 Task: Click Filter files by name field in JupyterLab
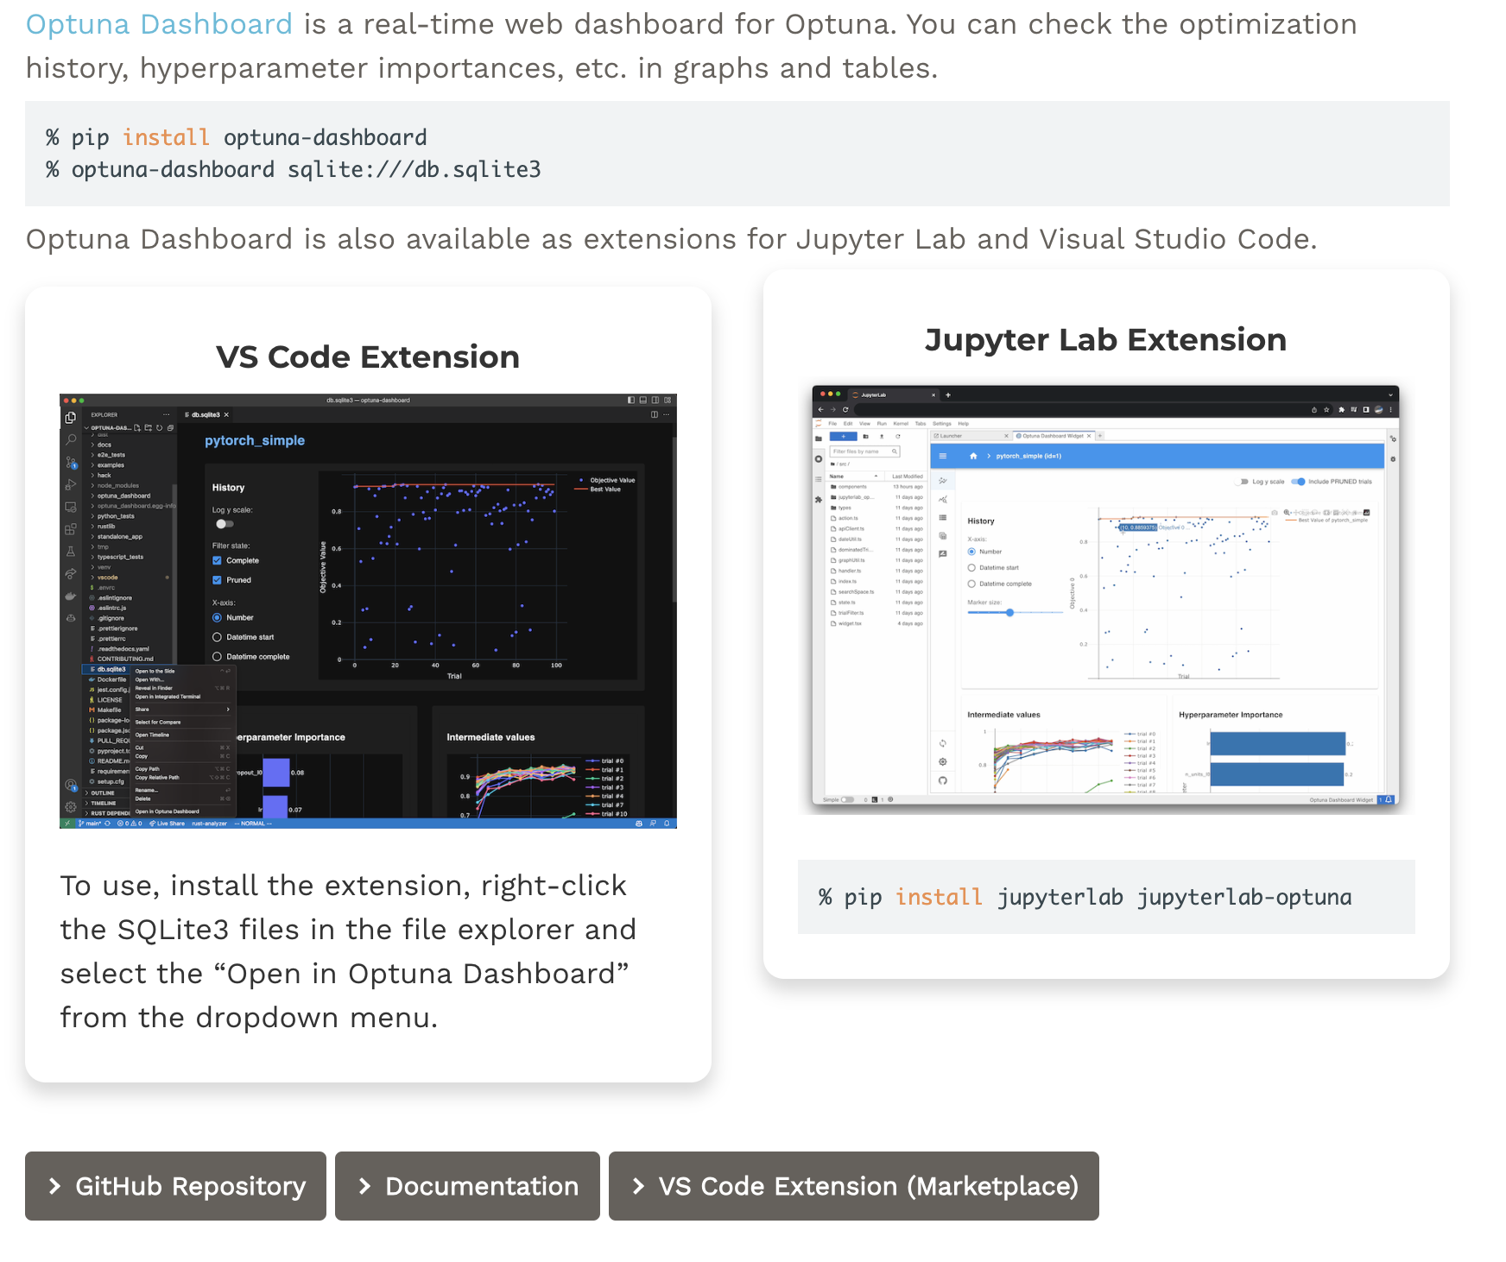point(864,451)
